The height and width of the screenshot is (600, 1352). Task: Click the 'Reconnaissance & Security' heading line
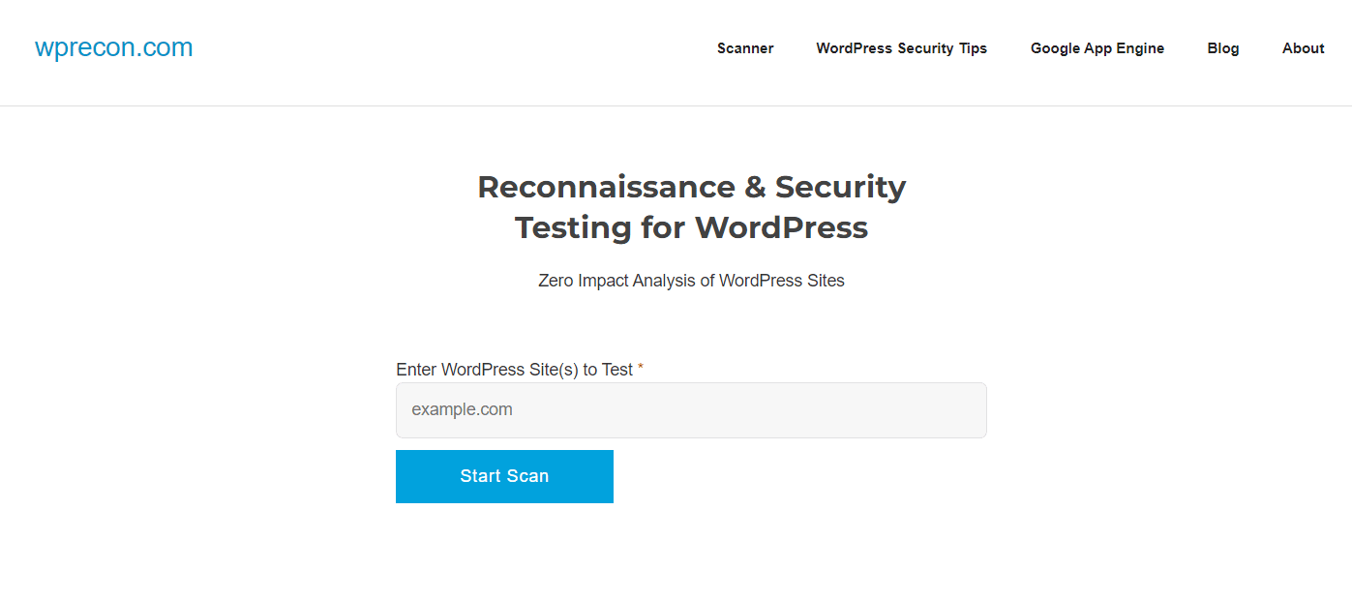pos(691,186)
